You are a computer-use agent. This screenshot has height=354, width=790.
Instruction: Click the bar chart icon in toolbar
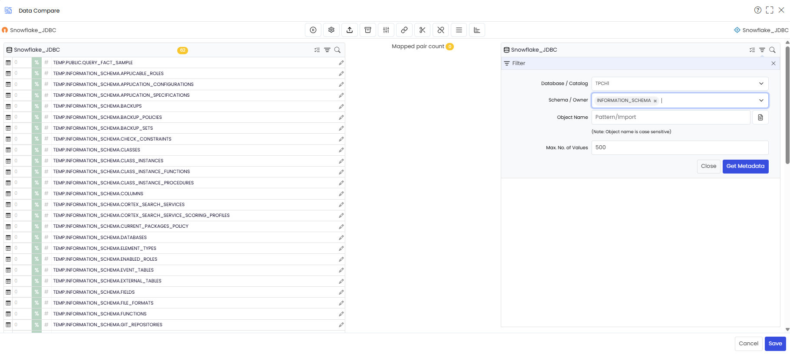(x=477, y=30)
